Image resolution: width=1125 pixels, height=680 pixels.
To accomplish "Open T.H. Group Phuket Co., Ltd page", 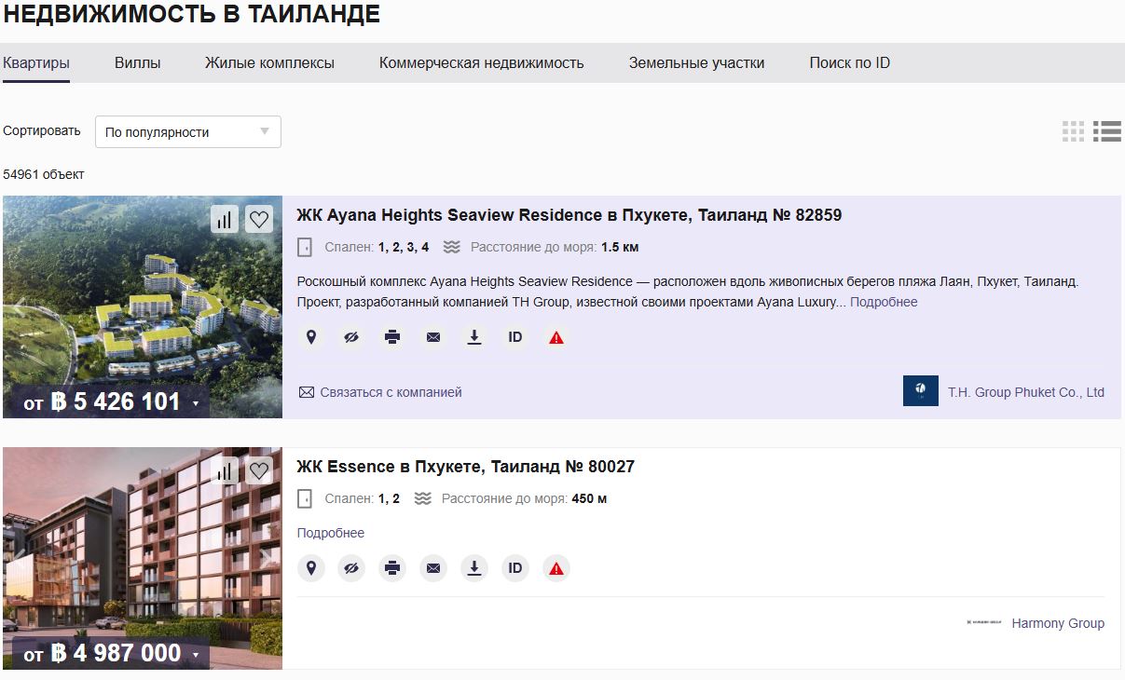I will click(1026, 392).
